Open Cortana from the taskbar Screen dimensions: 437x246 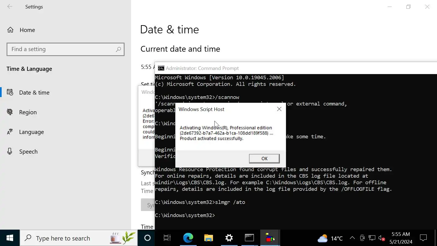tap(147, 238)
